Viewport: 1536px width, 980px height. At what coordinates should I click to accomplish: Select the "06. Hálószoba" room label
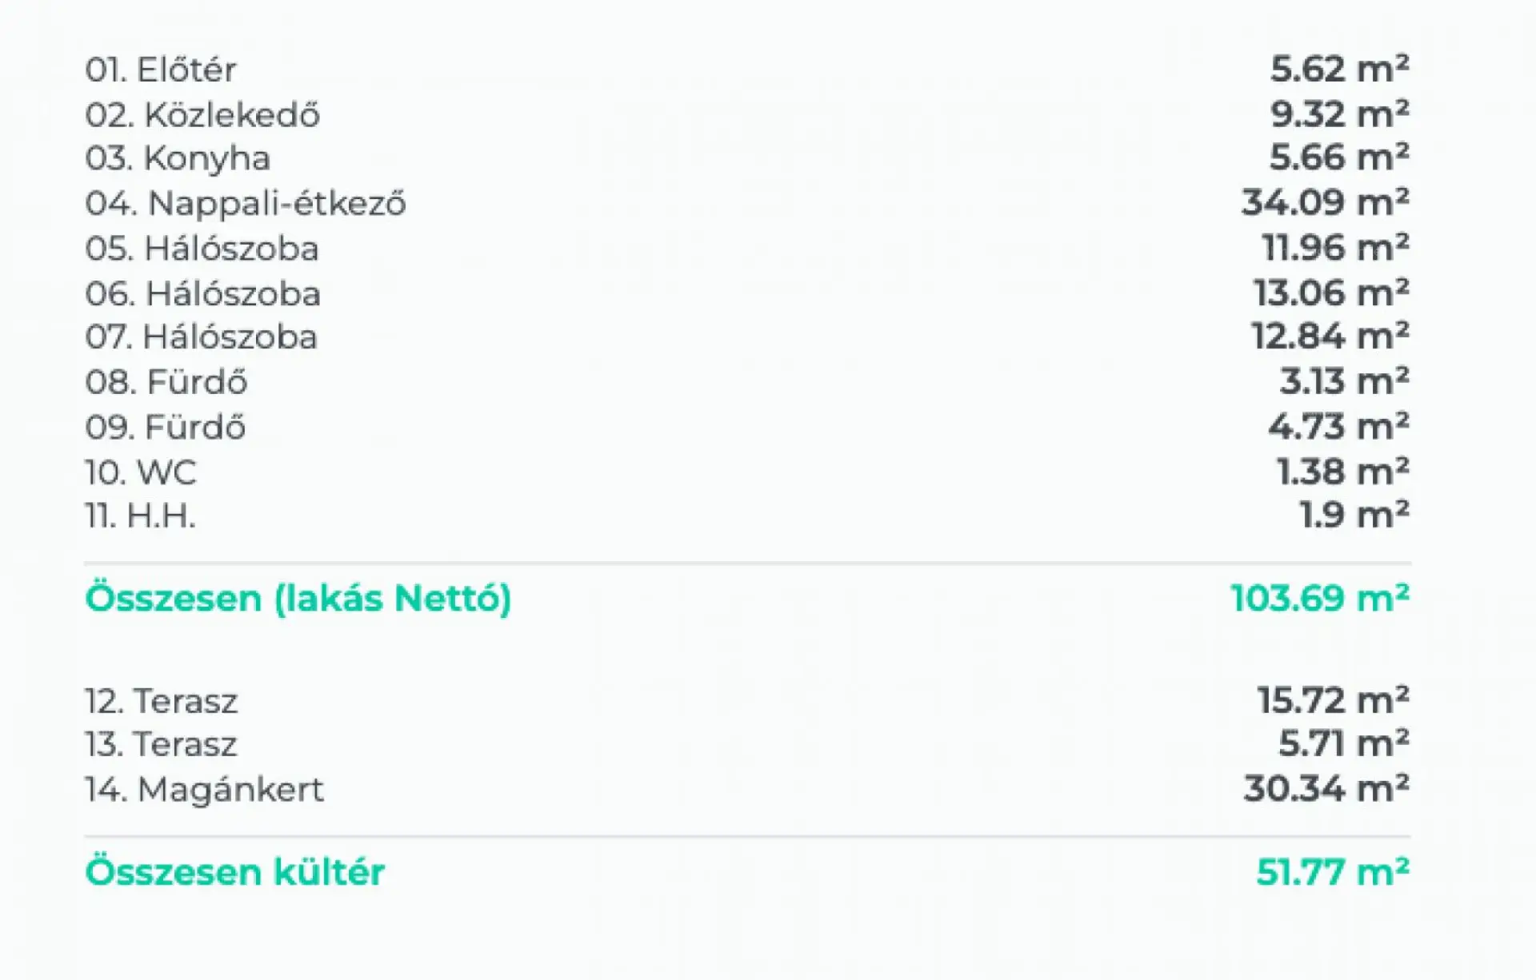point(202,294)
